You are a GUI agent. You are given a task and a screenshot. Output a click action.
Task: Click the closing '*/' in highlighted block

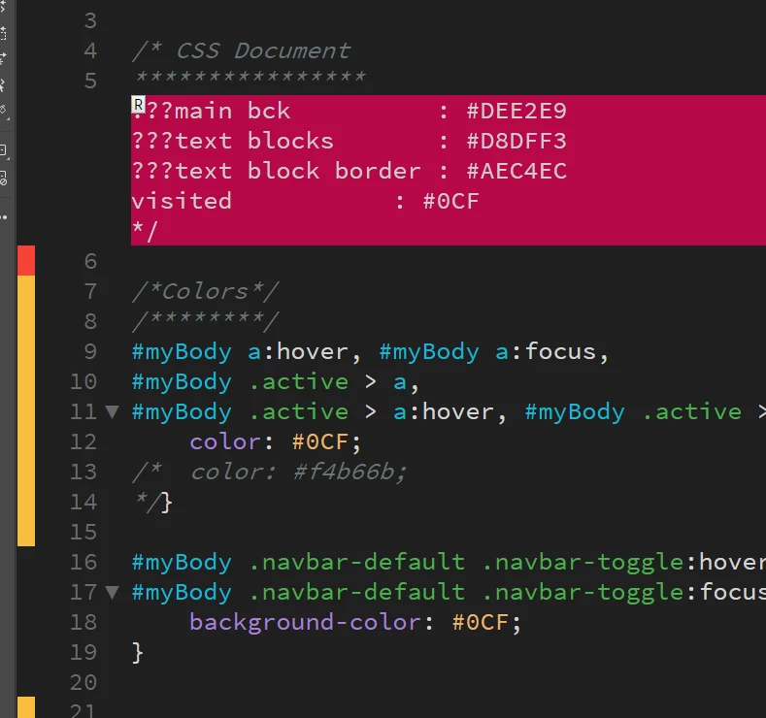tap(145, 231)
